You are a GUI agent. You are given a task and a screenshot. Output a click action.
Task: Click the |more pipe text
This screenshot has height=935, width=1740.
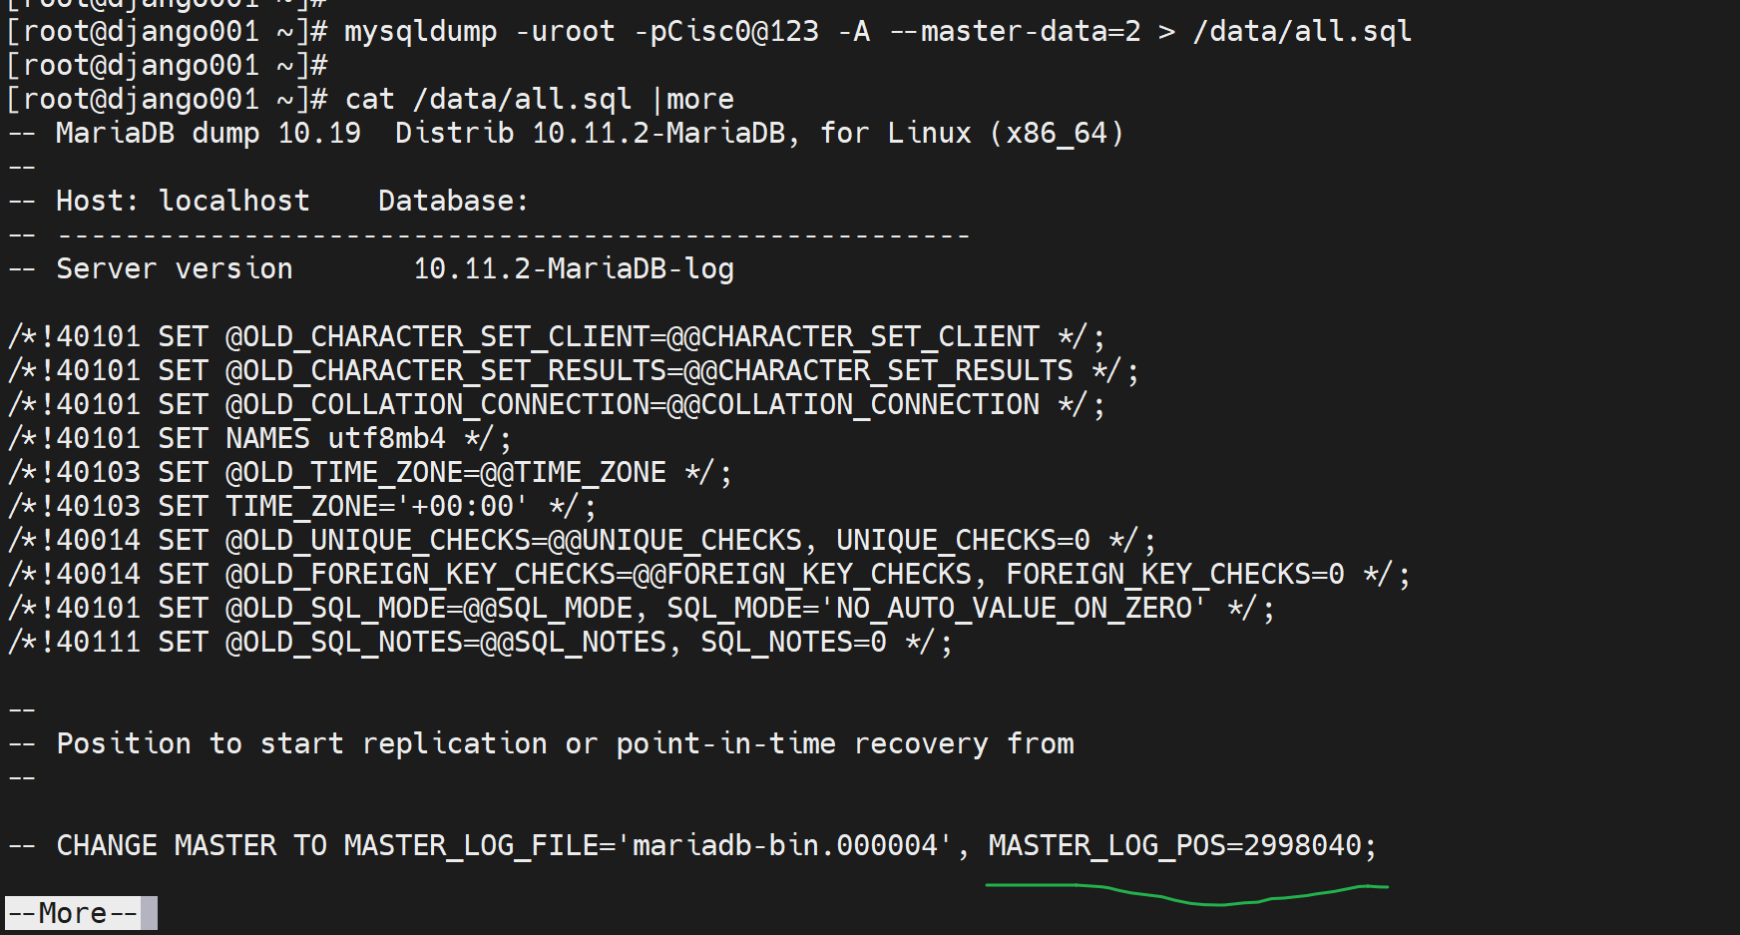(693, 99)
